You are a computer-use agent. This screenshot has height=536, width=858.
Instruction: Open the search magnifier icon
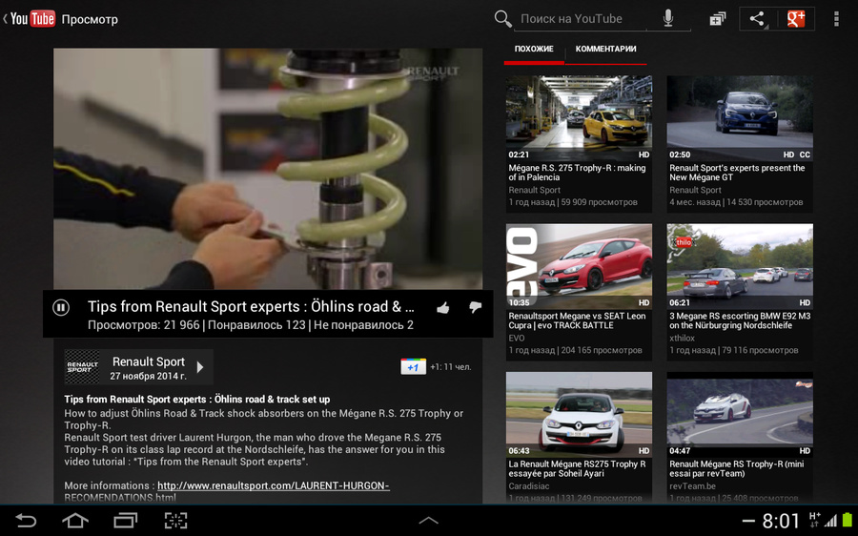click(502, 19)
